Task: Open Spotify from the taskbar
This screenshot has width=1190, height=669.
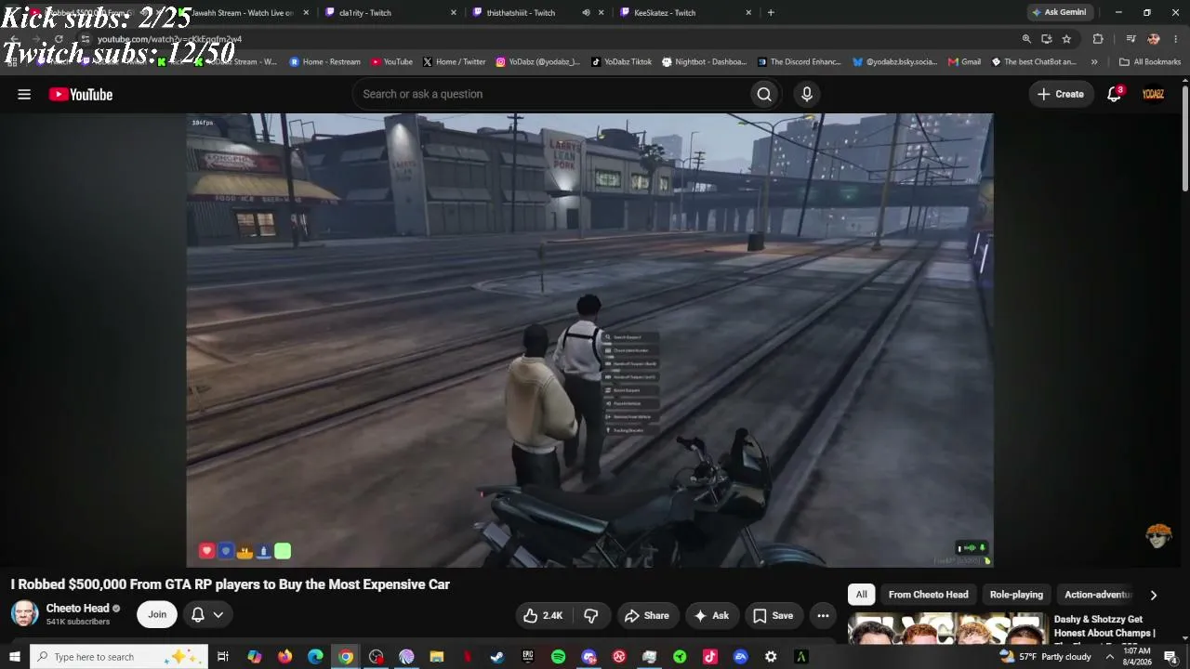Action: (558, 657)
